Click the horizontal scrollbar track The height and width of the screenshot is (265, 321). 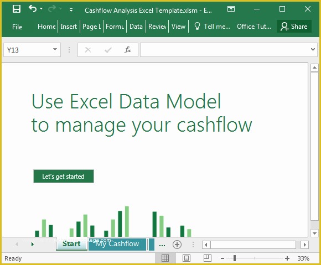253,245
